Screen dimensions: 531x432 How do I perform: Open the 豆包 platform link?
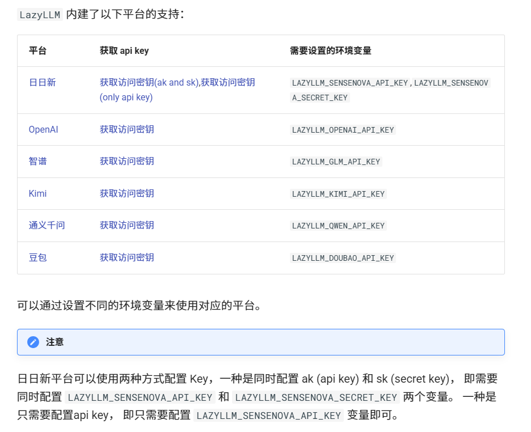[37, 257]
